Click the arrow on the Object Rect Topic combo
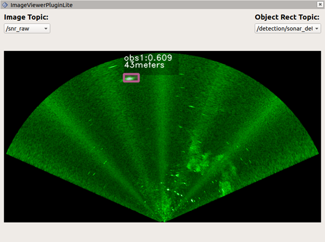 pos(317,28)
